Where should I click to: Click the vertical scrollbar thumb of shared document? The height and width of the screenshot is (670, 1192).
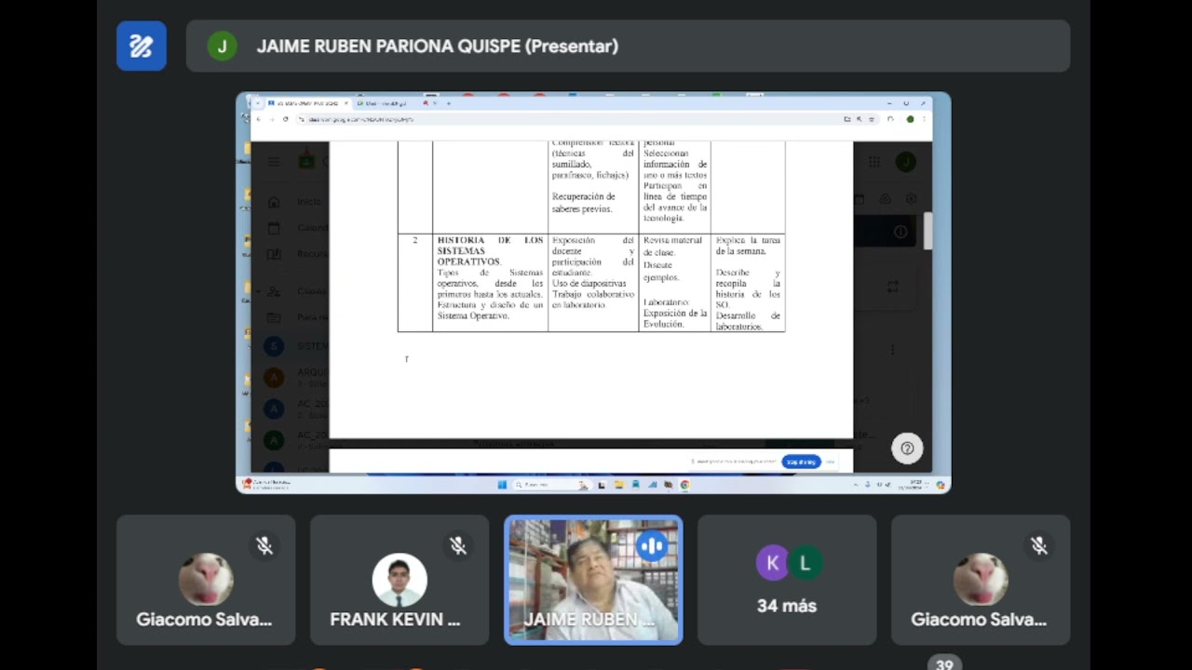click(x=928, y=230)
